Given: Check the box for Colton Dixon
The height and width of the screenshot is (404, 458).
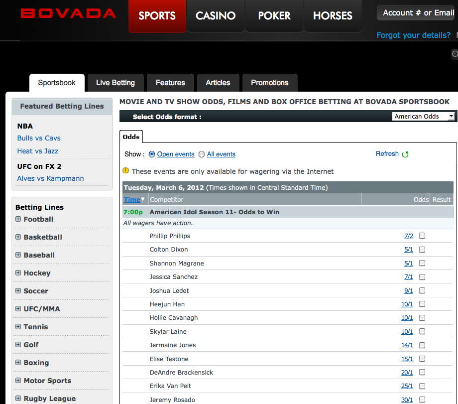Looking at the screenshot, I should (x=422, y=250).
